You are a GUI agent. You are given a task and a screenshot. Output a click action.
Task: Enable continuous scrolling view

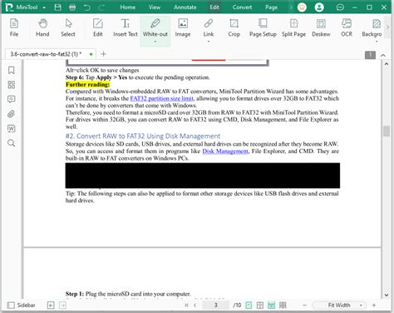point(271,306)
